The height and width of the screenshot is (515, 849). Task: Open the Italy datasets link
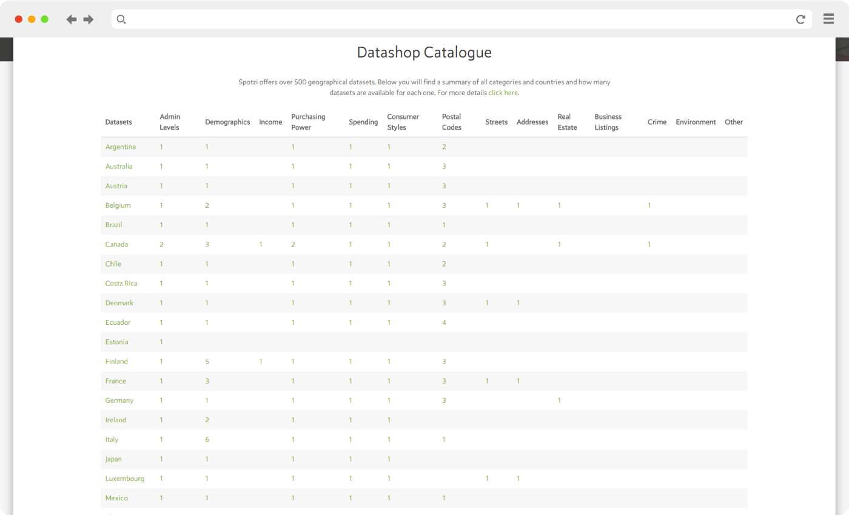click(112, 439)
